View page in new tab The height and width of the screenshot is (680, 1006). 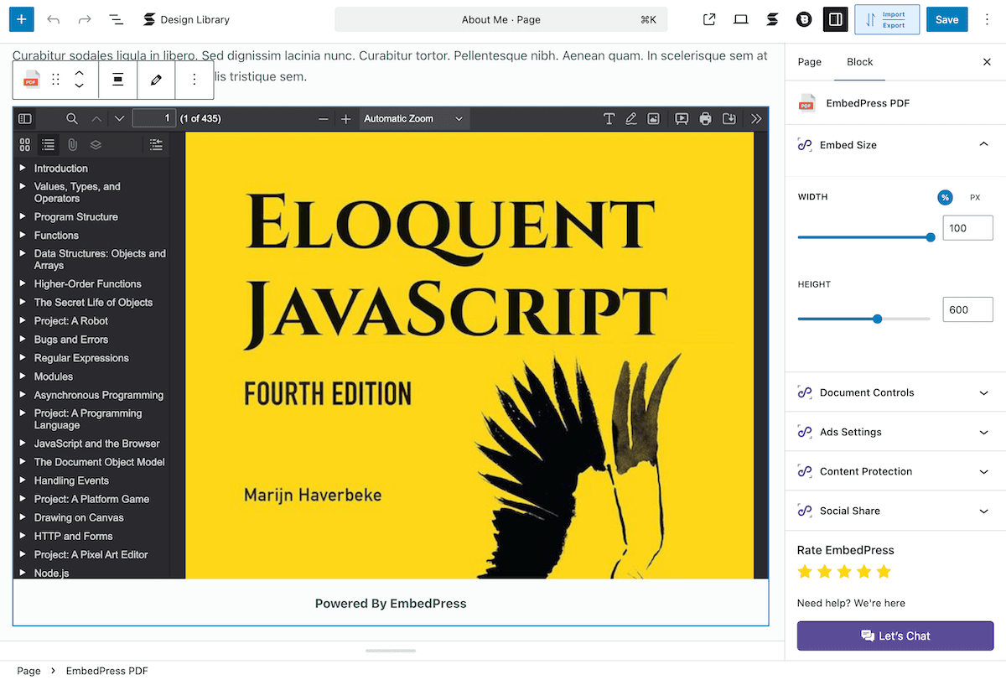point(709,19)
